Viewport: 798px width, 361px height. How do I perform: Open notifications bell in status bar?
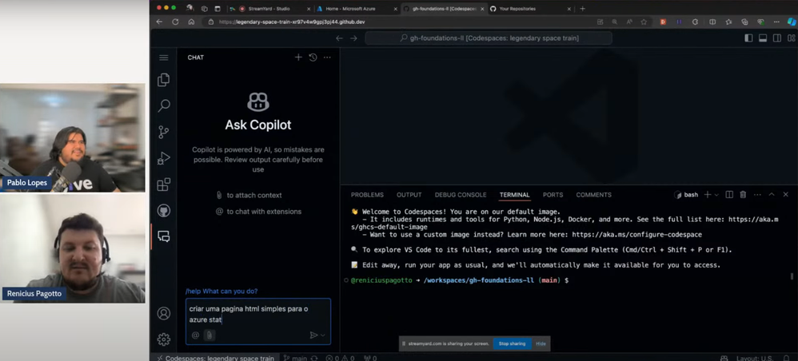[786, 358]
